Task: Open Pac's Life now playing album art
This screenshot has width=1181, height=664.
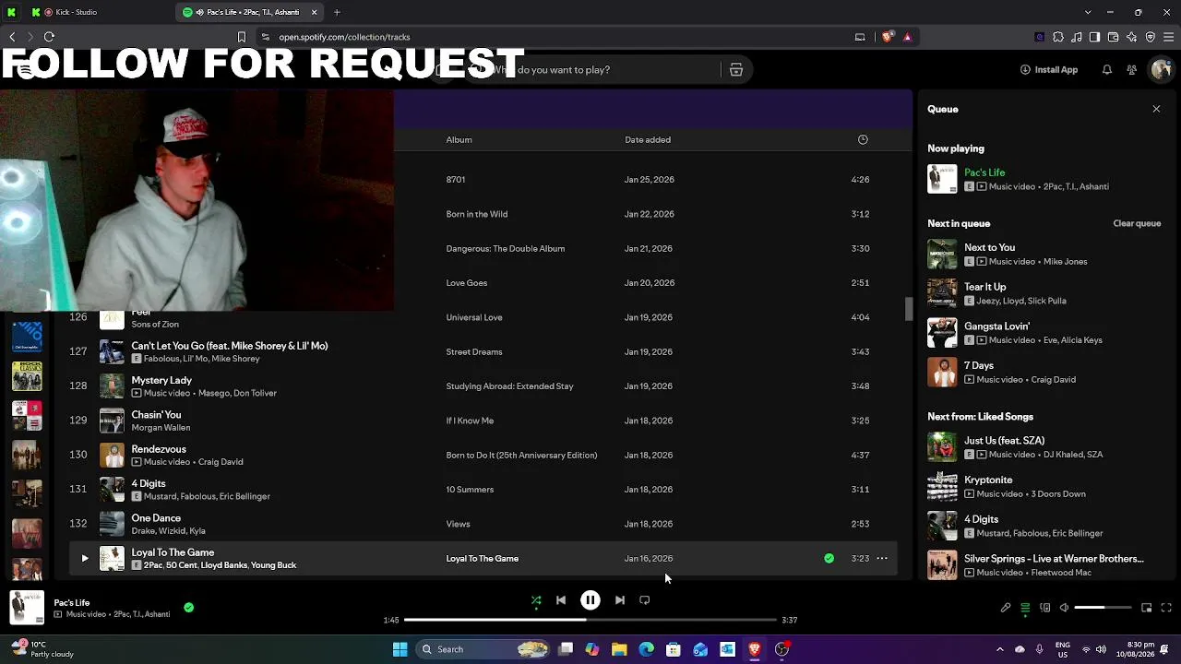Action: (27, 608)
